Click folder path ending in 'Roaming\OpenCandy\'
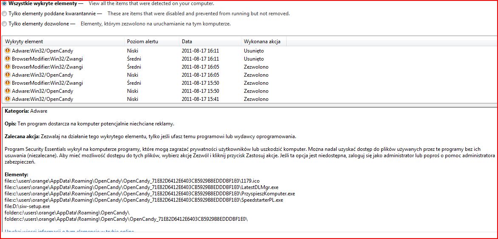 [x=67, y=212]
